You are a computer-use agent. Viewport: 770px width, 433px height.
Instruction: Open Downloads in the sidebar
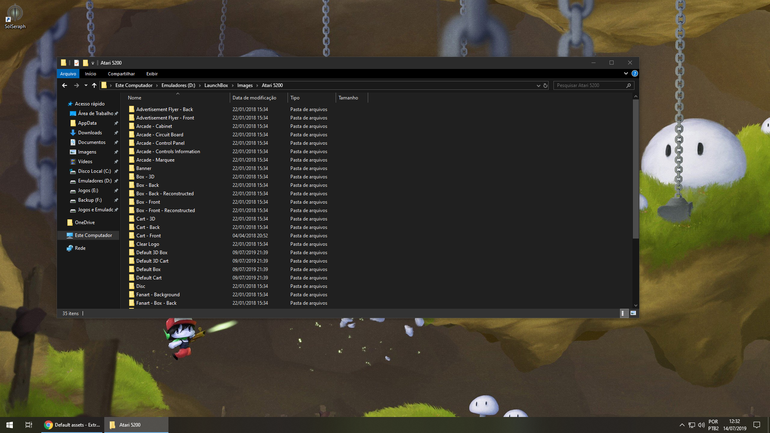pyautogui.click(x=90, y=133)
